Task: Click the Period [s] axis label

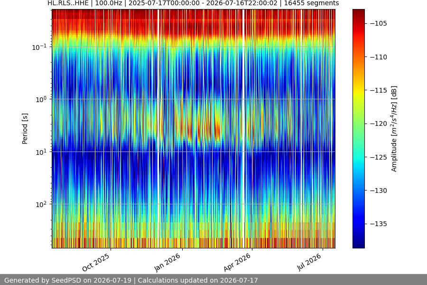Action: (x=25, y=129)
